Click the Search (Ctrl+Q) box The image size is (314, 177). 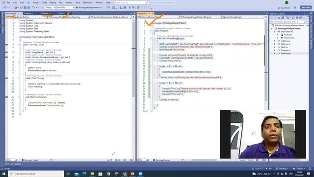[131, 2]
